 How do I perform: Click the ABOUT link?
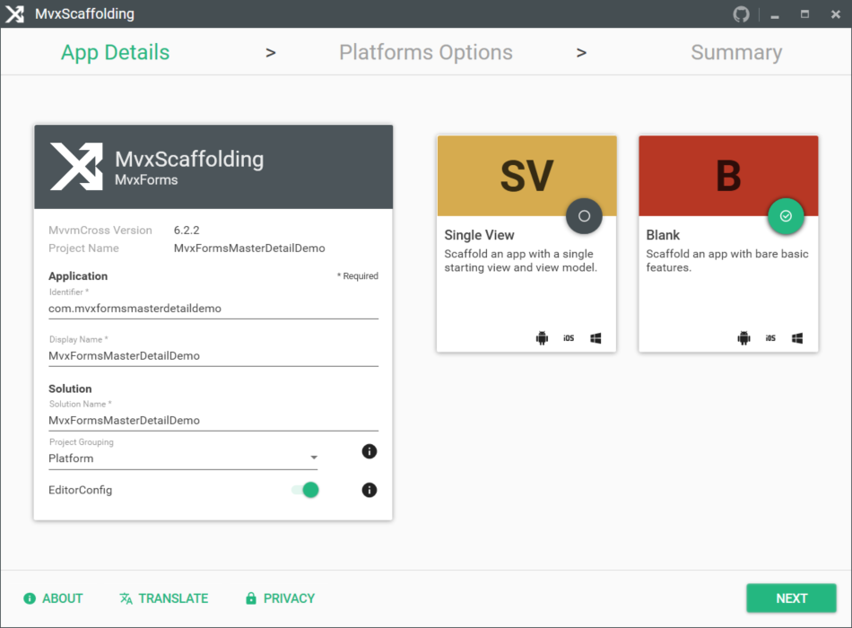pos(53,597)
